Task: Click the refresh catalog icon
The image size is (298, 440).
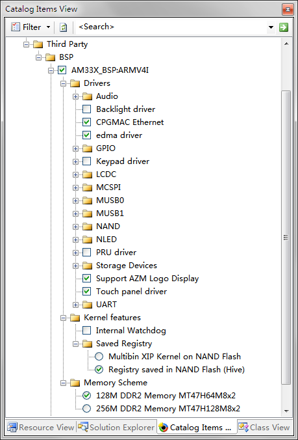Action: coord(64,27)
